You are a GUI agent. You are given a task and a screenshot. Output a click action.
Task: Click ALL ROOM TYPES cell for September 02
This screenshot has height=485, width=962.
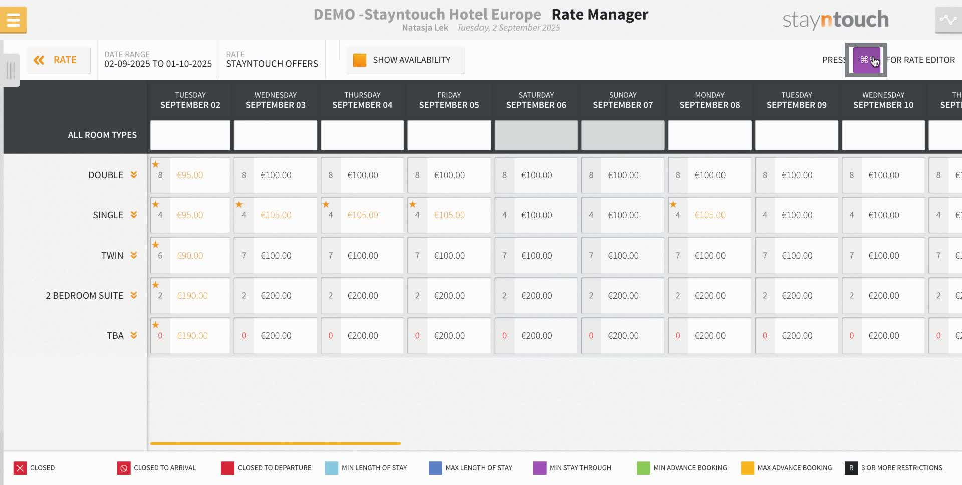190,135
